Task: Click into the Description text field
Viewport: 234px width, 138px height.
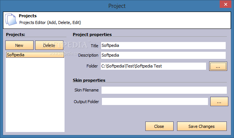Action: click(163, 55)
